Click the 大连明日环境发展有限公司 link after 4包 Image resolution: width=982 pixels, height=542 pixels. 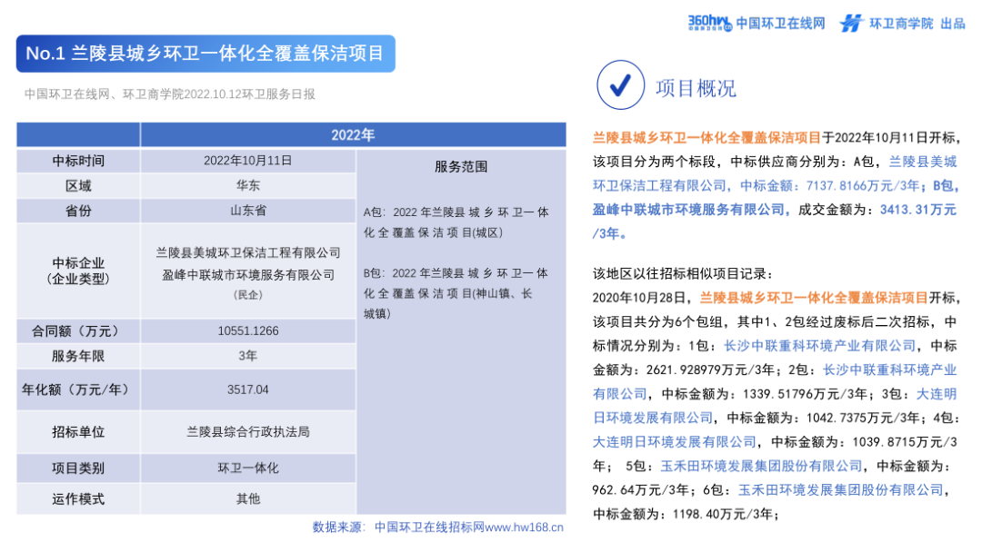click(675, 442)
